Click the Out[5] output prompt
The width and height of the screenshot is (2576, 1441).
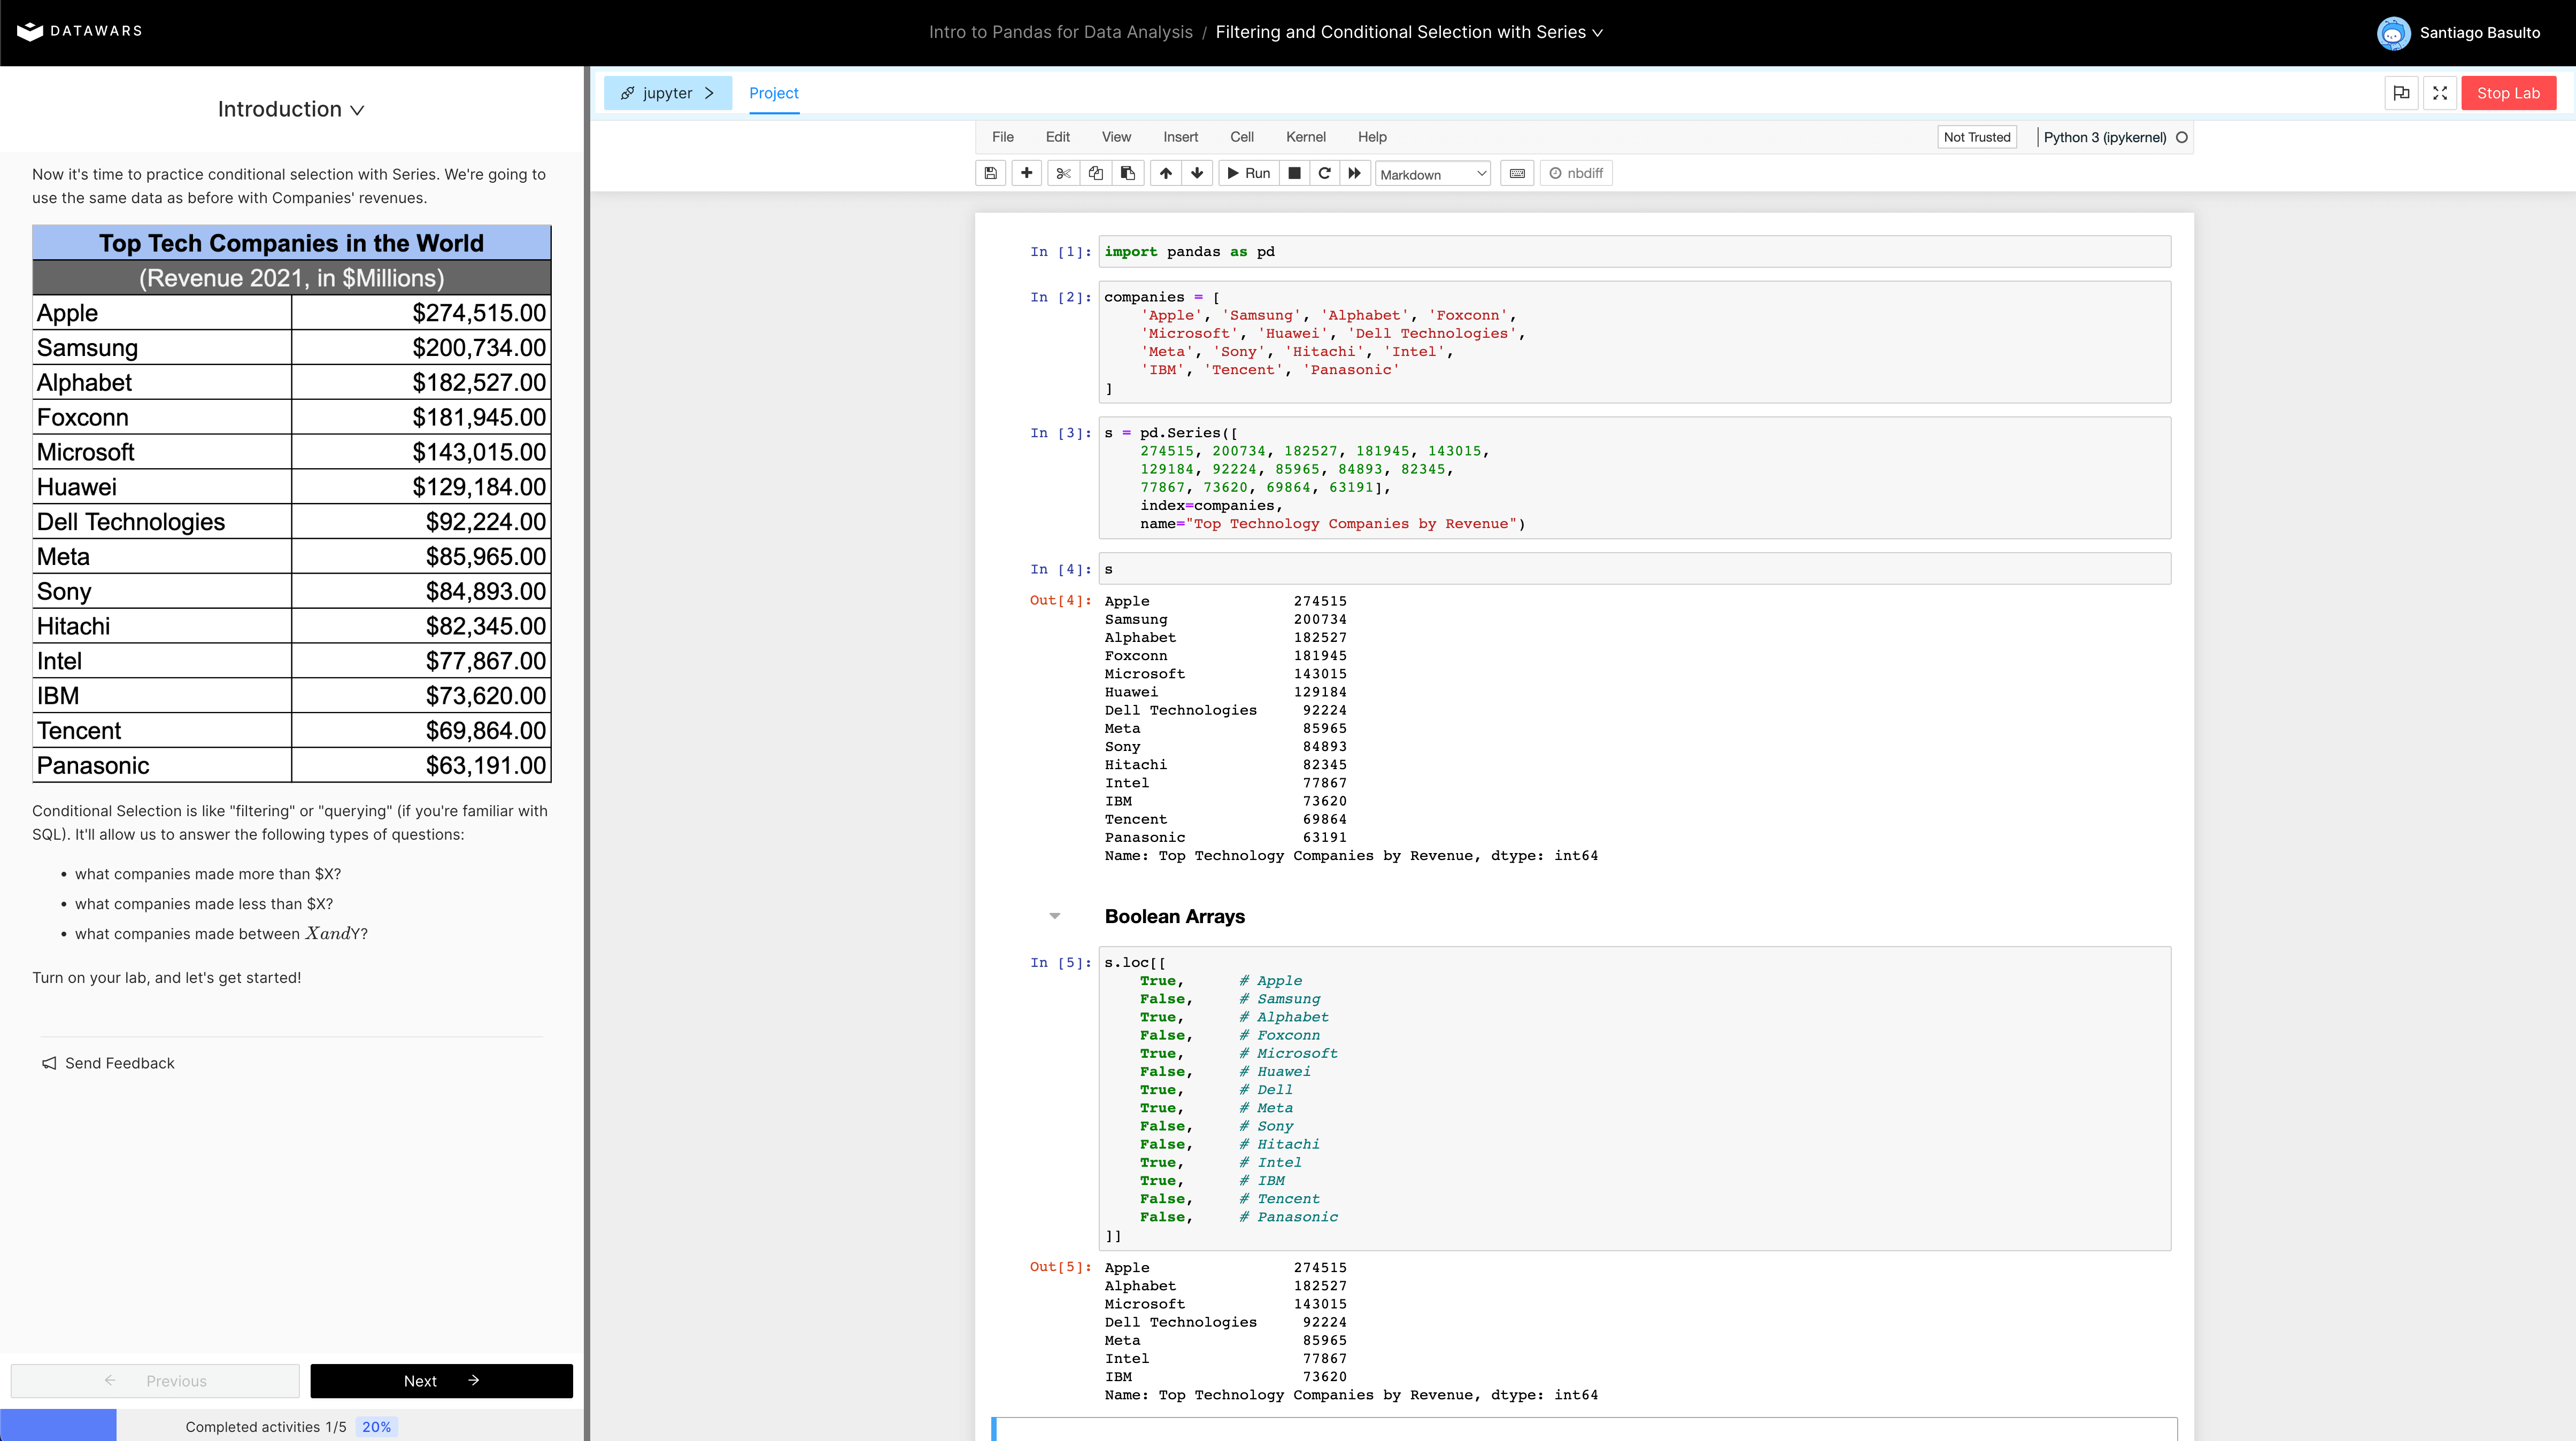click(x=1060, y=1267)
